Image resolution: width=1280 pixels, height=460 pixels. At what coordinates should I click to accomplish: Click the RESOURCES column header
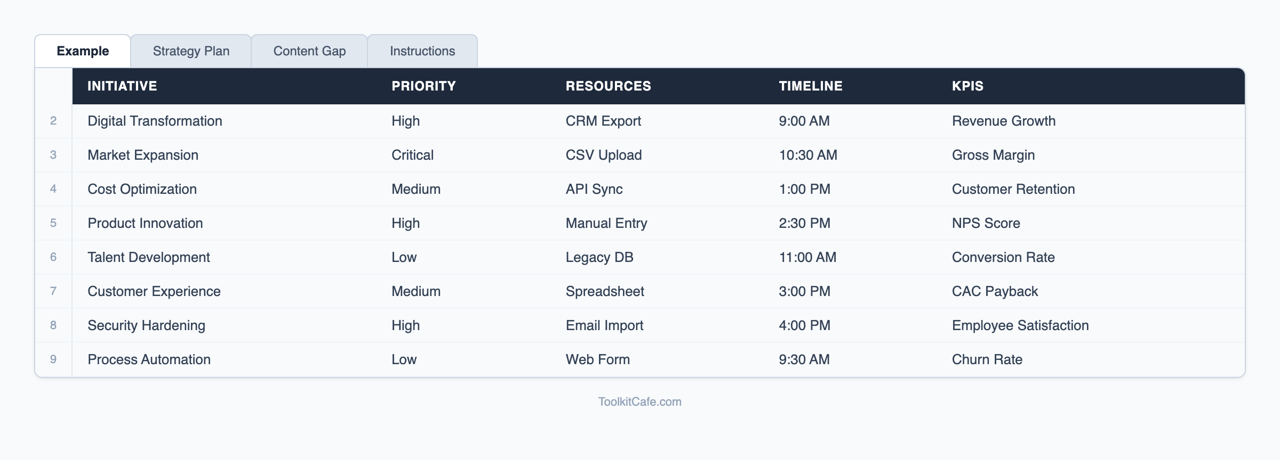pyautogui.click(x=608, y=86)
